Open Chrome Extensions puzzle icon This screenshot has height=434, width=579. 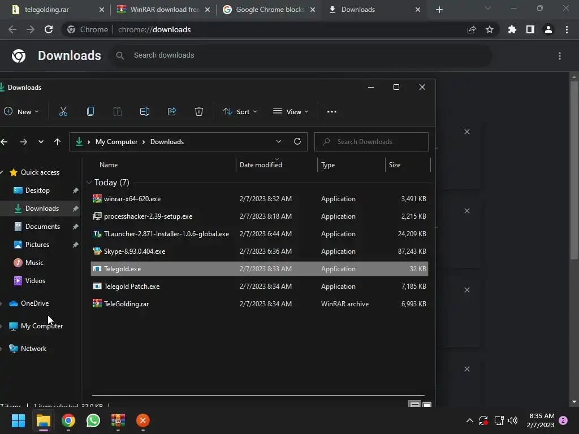(512, 29)
